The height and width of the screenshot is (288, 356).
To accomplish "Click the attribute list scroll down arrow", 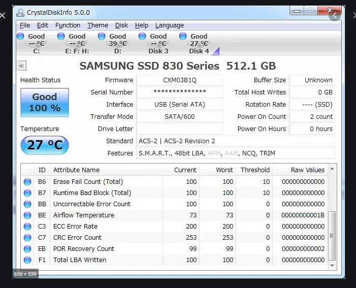I will click(x=332, y=265).
